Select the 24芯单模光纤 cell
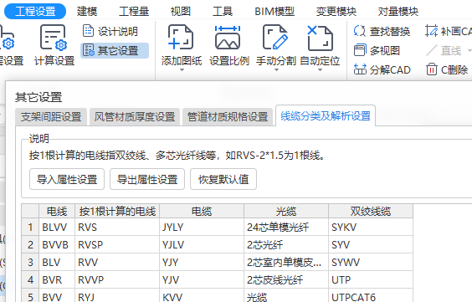 tap(286, 227)
